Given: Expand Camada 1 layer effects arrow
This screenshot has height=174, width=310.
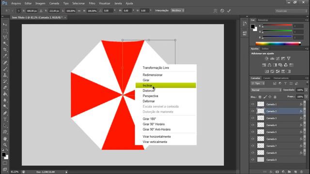Looking at the screenshot, I should 305,104.
